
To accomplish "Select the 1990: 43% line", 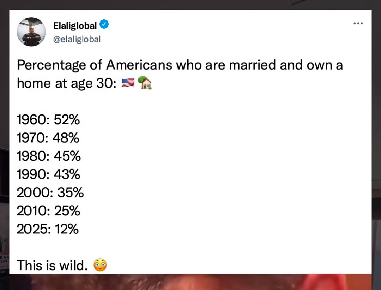I will coord(48,174).
